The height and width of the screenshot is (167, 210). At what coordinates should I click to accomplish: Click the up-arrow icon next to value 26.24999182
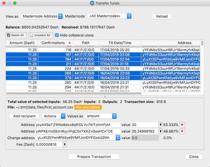click(160, 131)
